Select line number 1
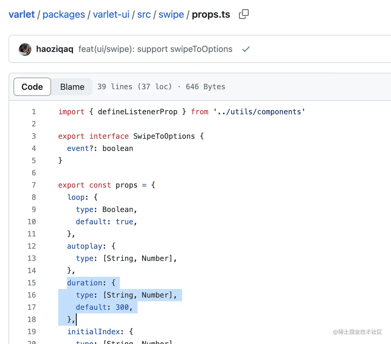This screenshot has width=391, height=344. coord(34,112)
